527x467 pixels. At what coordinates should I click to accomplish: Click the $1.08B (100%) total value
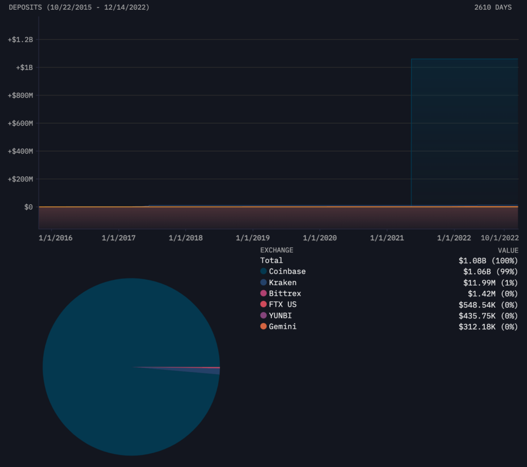click(x=488, y=261)
